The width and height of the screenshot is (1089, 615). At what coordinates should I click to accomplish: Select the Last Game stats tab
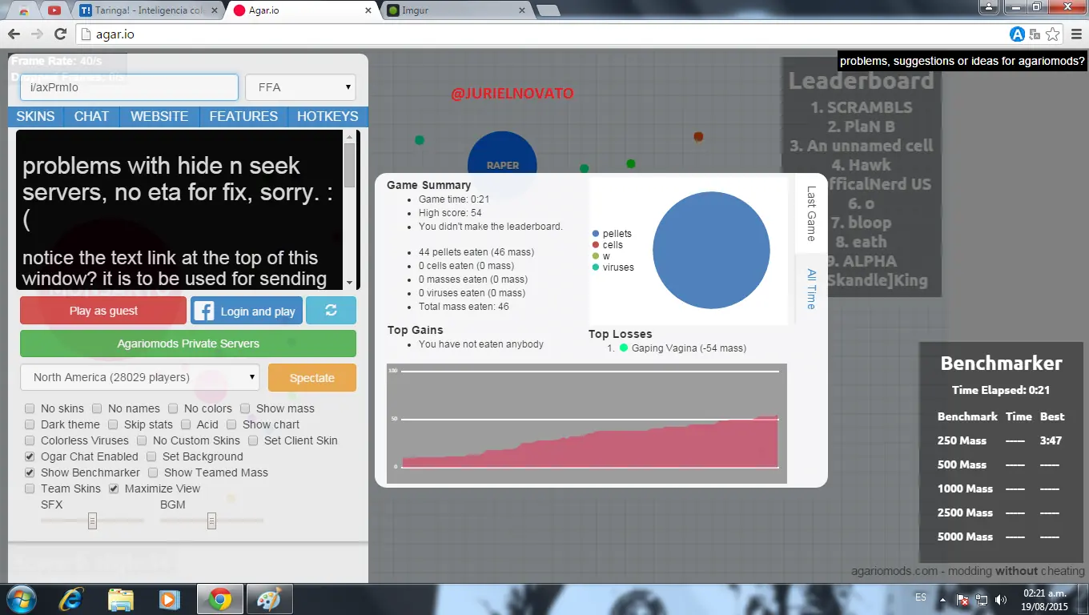[811, 214]
